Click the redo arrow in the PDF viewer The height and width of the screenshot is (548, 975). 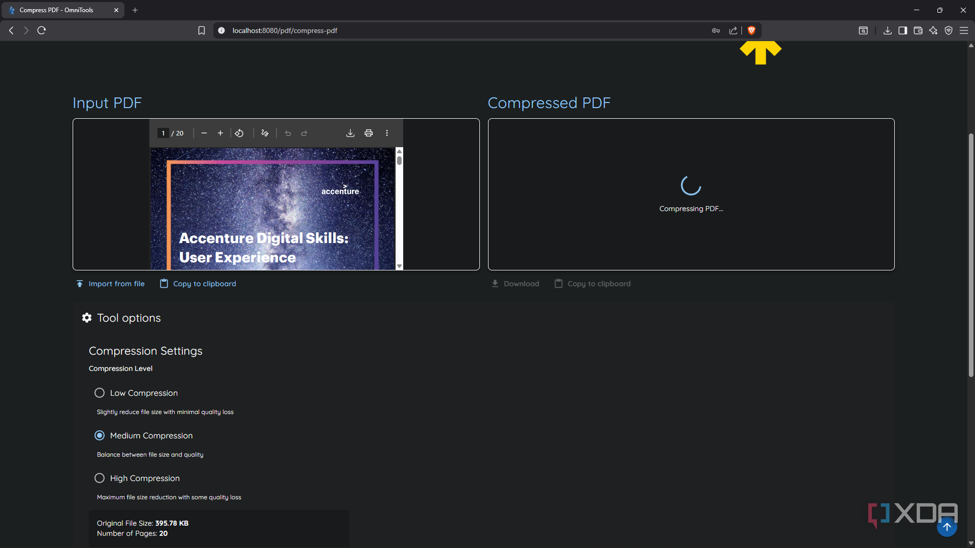[x=304, y=133]
